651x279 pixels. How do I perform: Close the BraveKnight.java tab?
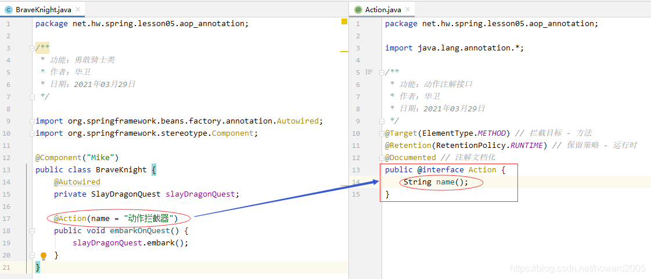tap(78, 9)
